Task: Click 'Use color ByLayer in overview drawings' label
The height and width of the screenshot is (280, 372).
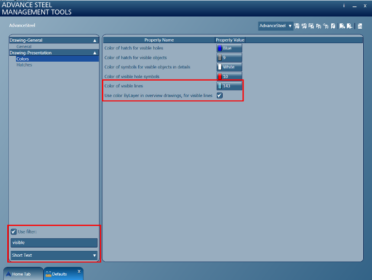Action: pos(158,96)
